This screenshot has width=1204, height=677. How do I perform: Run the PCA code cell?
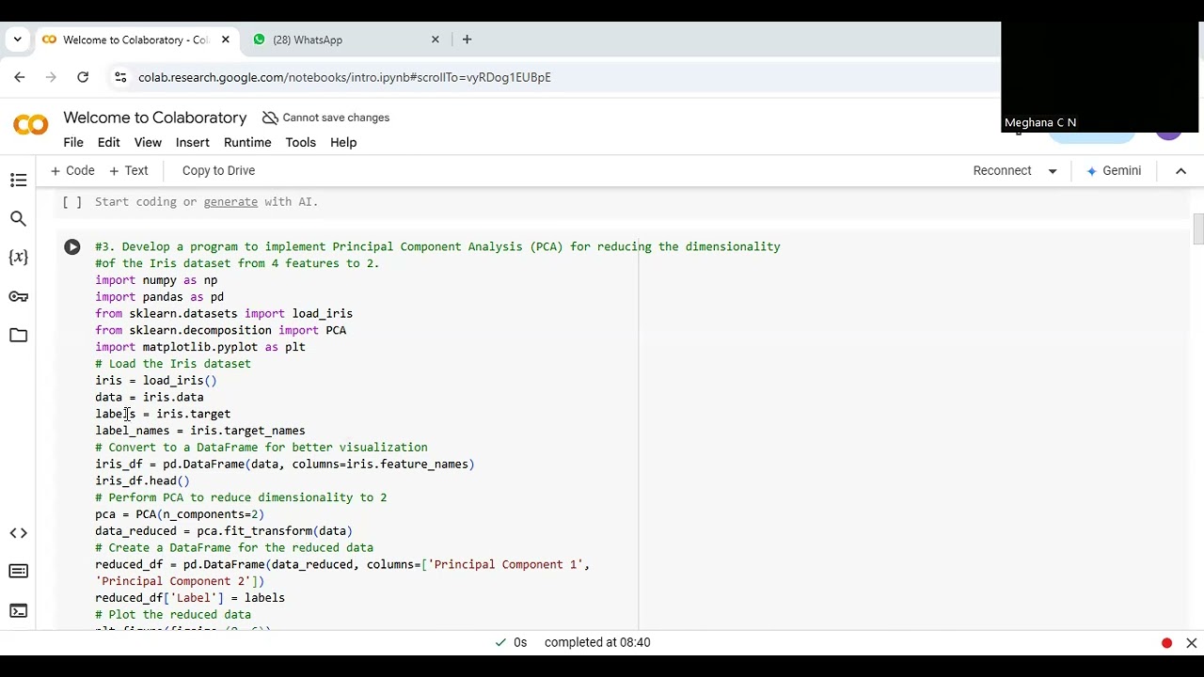click(72, 247)
